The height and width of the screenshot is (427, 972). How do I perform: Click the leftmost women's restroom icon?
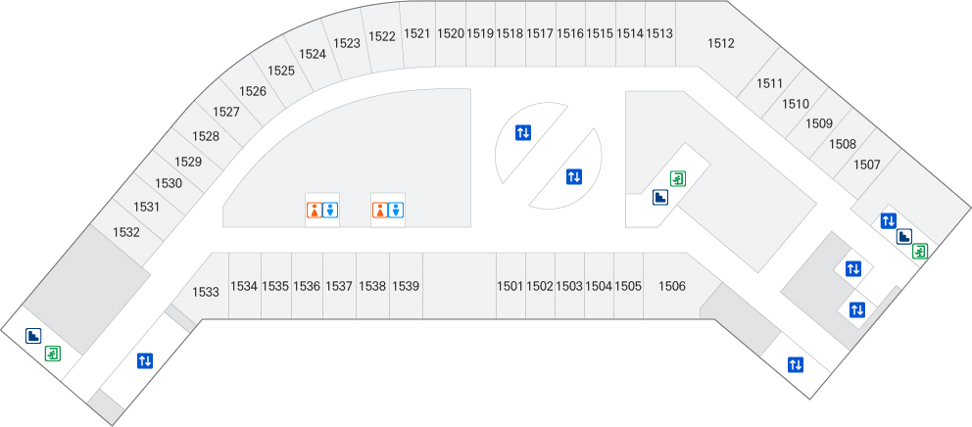pyautogui.click(x=315, y=210)
